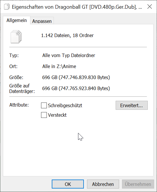157x192 pixels.
Task: Select the Allgemein tab
Action: tap(17, 20)
